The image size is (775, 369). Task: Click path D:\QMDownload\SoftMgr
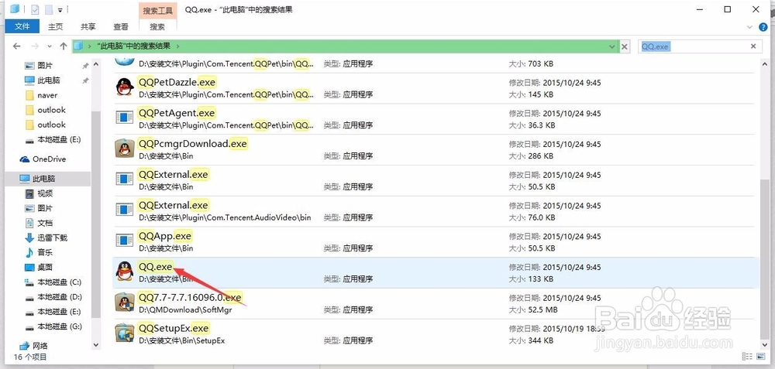click(x=185, y=309)
